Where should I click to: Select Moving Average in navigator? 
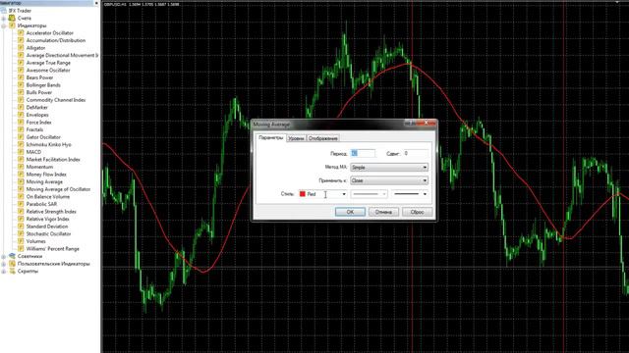(44, 181)
